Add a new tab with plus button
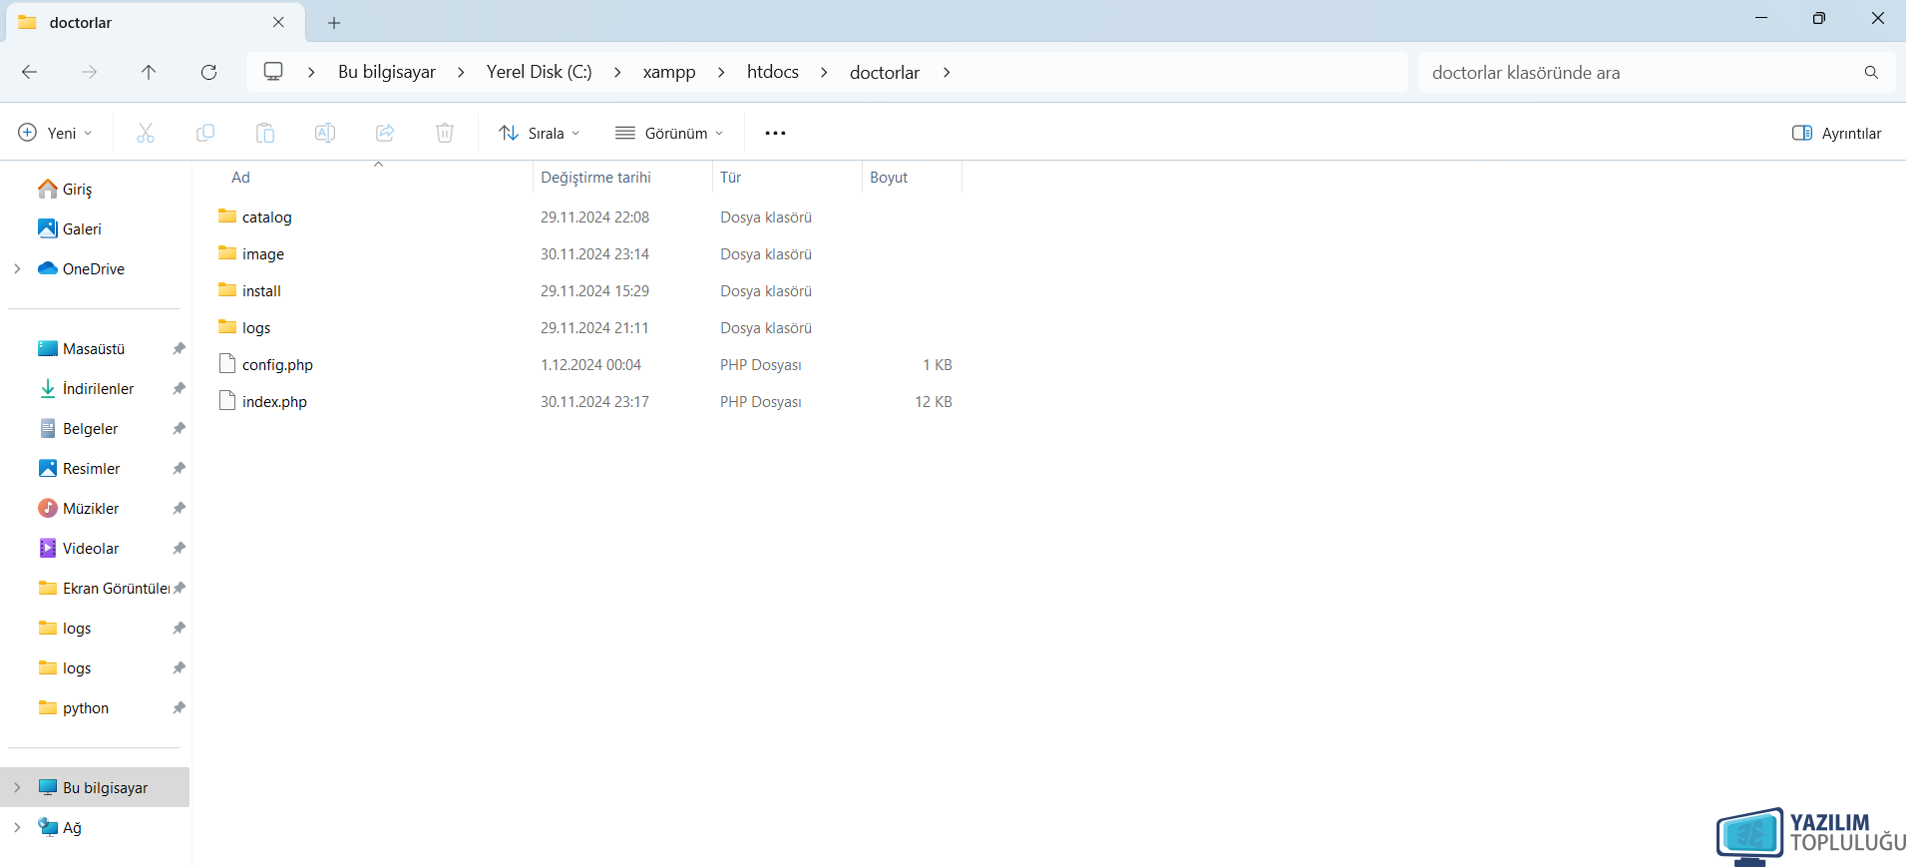The height and width of the screenshot is (867, 1906). click(x=334, y=22)
